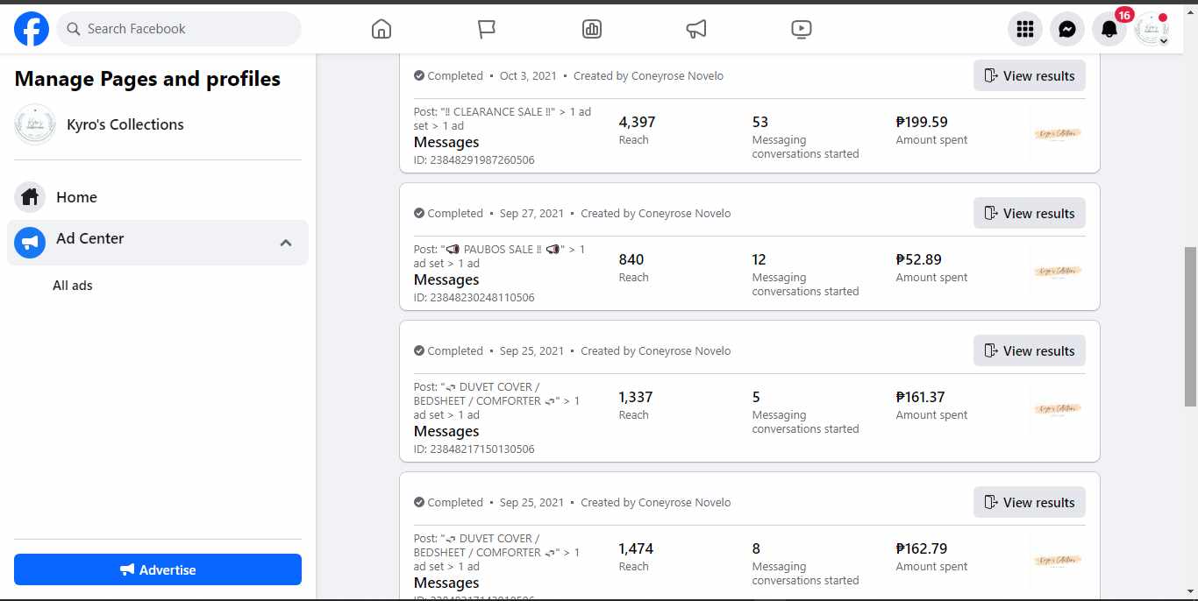Focus the Search Facebook field
Viewport: 1198px width, 601px height.
click(x=179, y=29)
